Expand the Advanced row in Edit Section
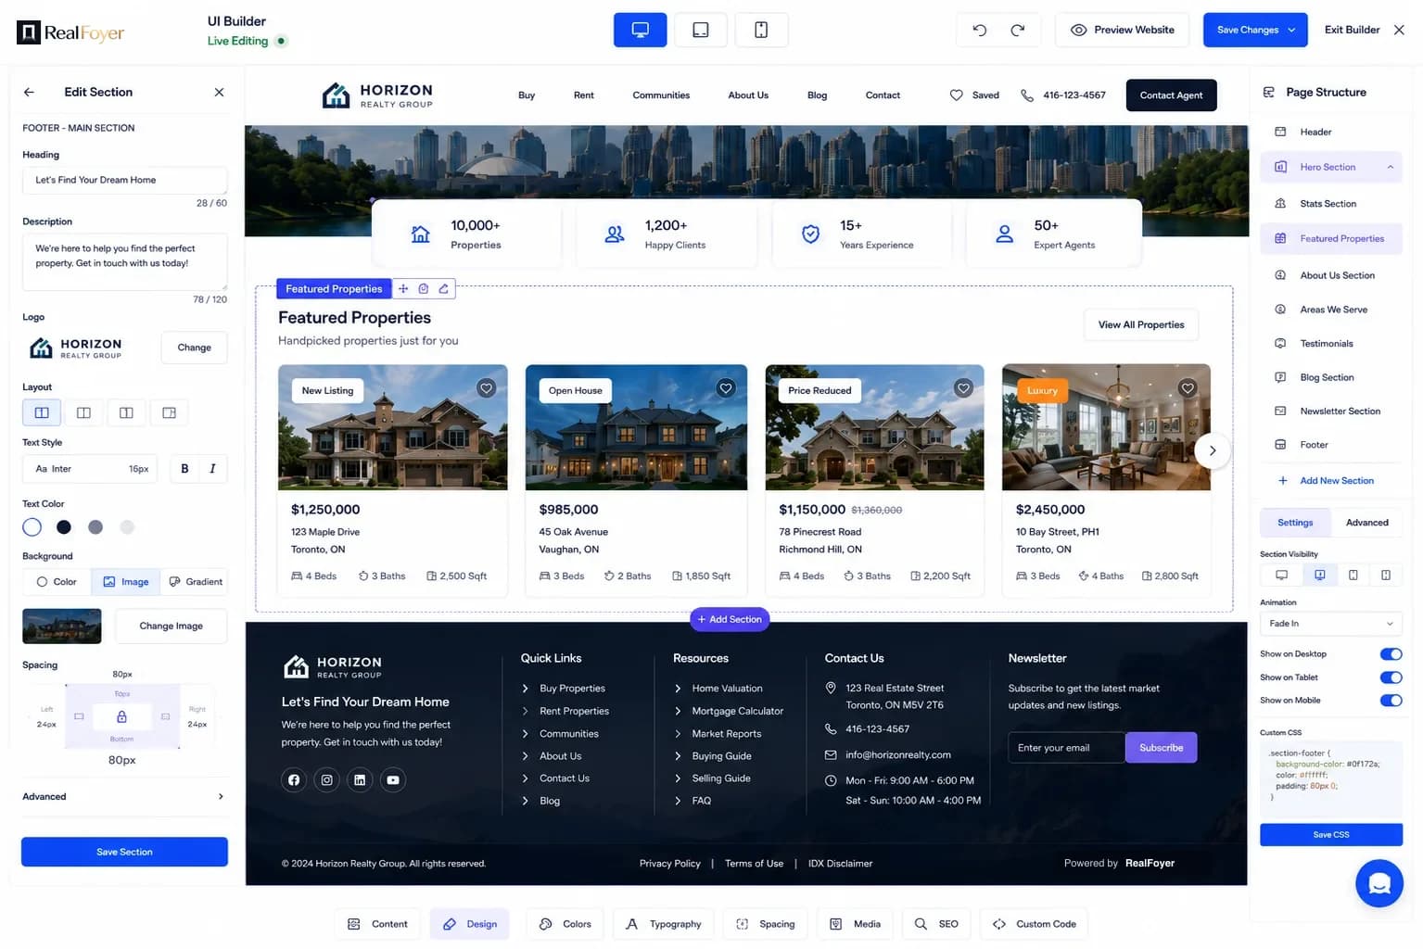Viewport: 1423px width, 949px height. tap(124, 797)
